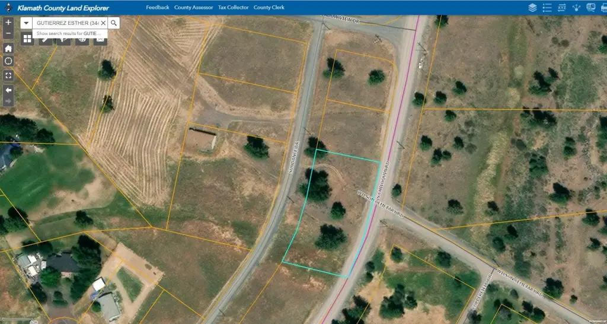The height and width of the screenshot is (324, 607).
Task: Select the 'Show search results for GUTIE...' suggestion
Action: click(x=65, y=34)
